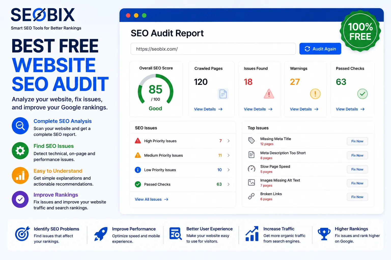Click the Find SEO Issues heading
This screenshot has width=391, height=260.
click(54, 146)
